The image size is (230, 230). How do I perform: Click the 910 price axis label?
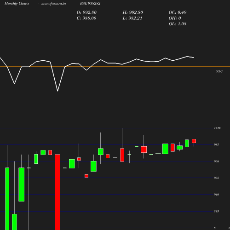pyautogui.click(x=216, y=195)
